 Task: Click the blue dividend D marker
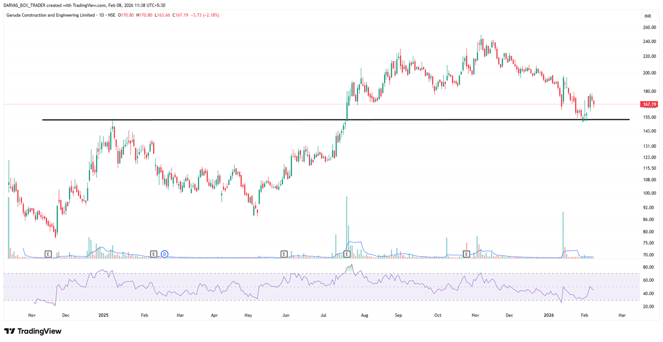pos(165,254)
